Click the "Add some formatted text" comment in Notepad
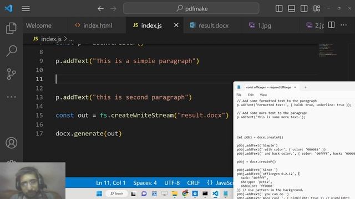Screen dimensions: 355x199 [x=277, y=101]
